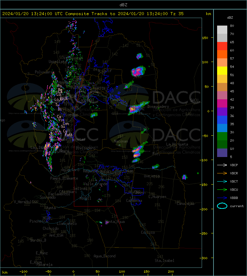Click the 'Nacunan' map label
The height and width of the screenshot is (276, 247).
point(121,141)
